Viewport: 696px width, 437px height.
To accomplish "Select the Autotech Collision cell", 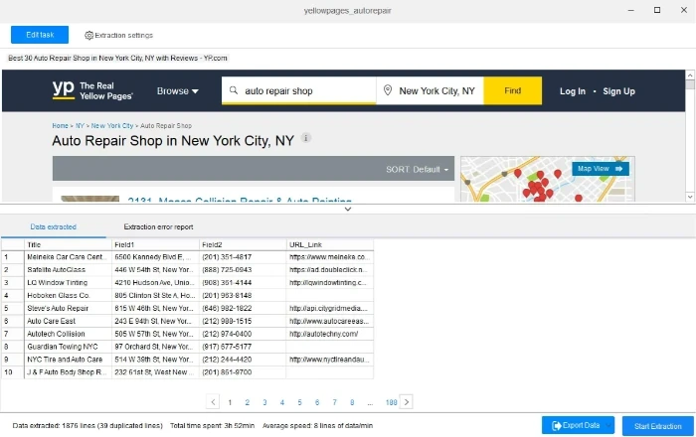I will click(68, 334).
